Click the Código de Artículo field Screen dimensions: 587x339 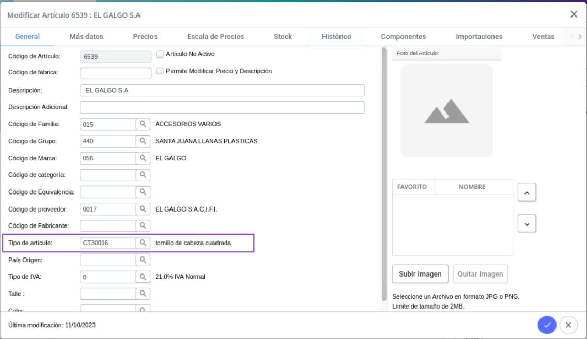coord(115,56)
